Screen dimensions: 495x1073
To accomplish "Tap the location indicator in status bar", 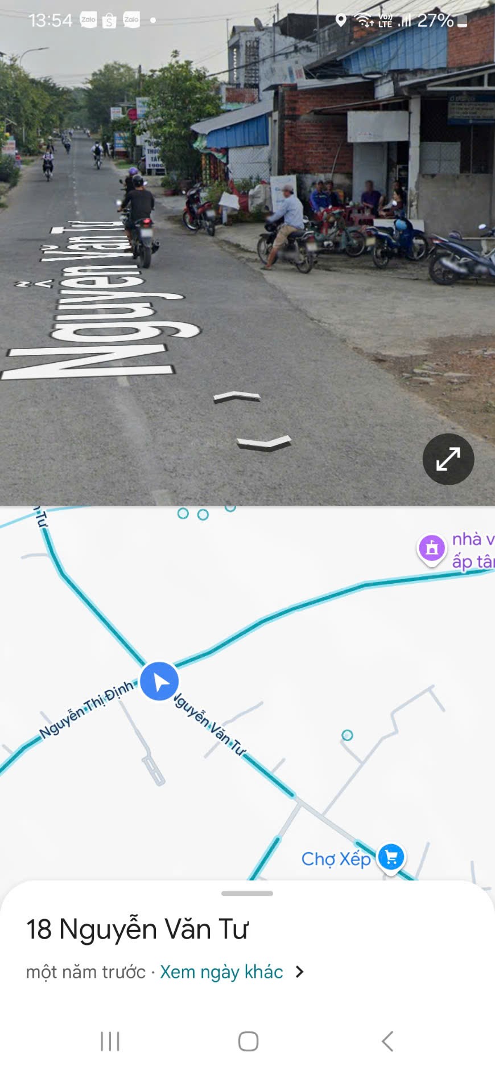I will pyautogui.click(x=341, y=21).
